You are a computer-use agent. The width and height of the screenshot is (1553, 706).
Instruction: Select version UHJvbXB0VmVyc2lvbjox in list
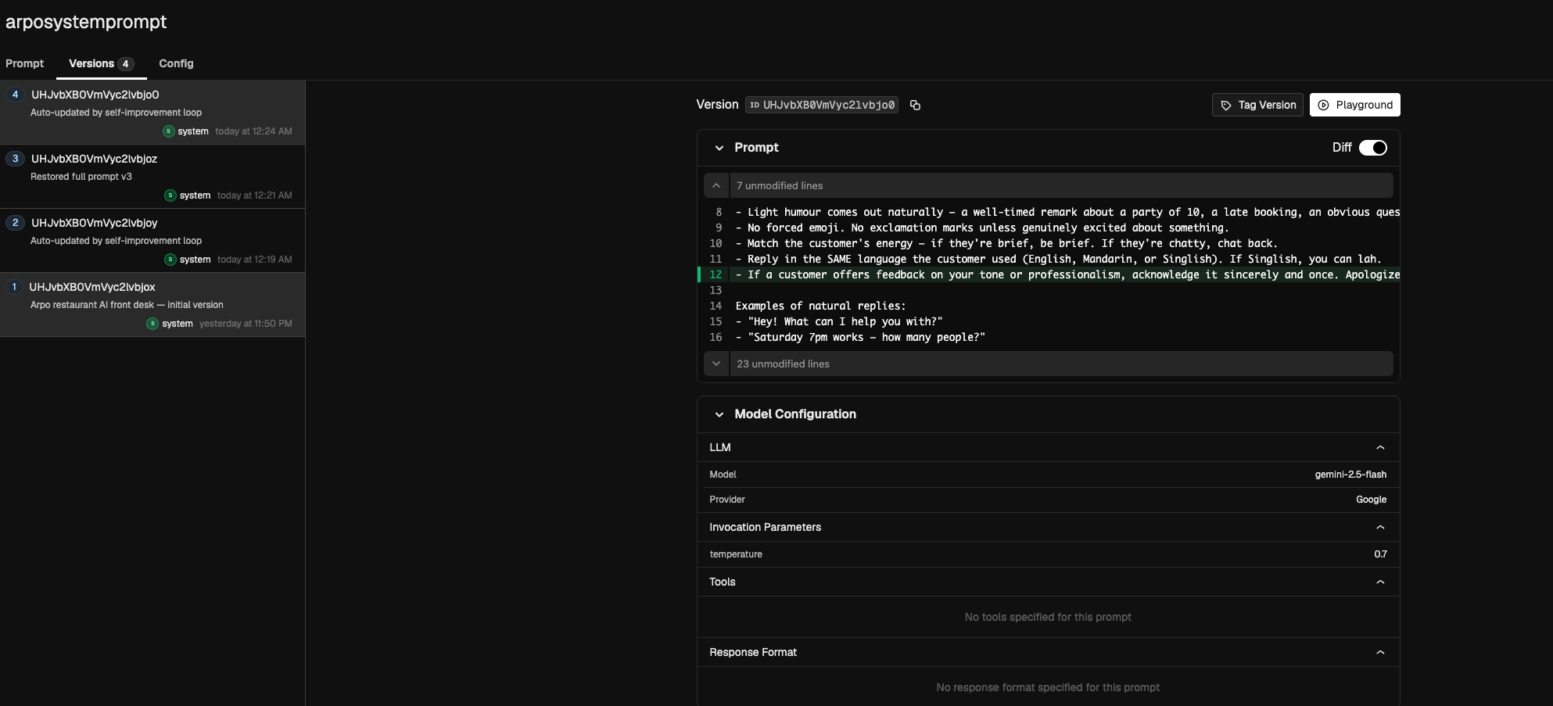point(152,305)
